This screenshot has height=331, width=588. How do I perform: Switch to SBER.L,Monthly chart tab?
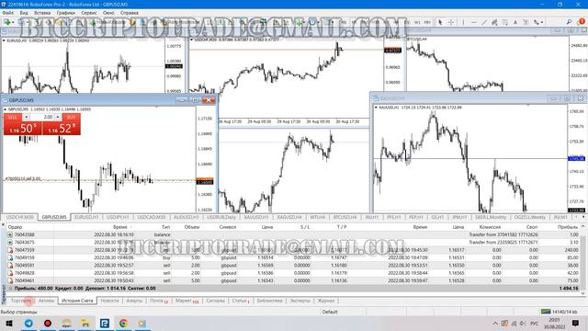(x=490, y=217)
